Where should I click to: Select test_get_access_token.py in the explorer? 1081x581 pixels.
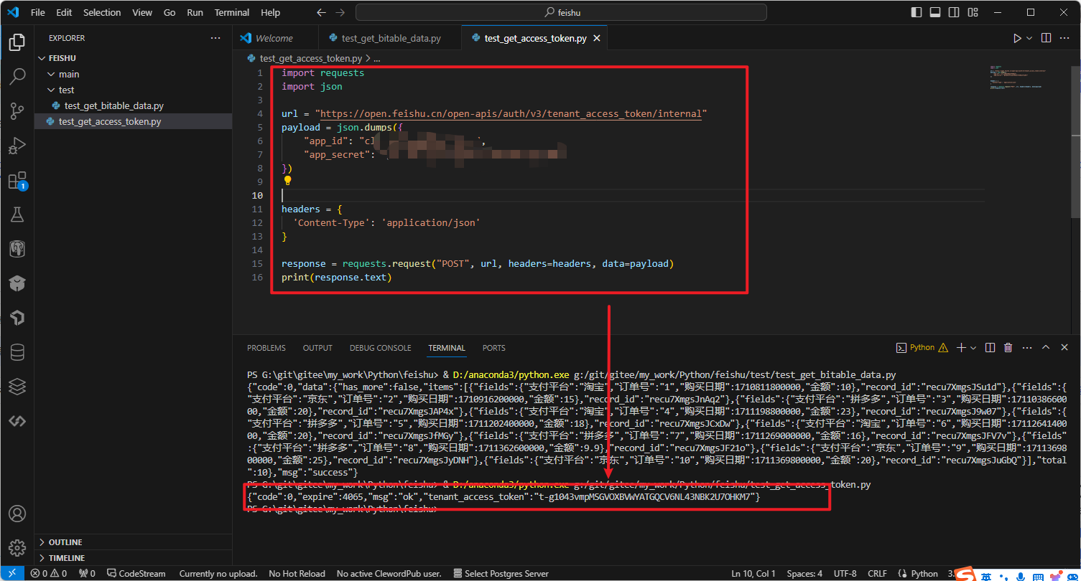click(x=133, y=121)
